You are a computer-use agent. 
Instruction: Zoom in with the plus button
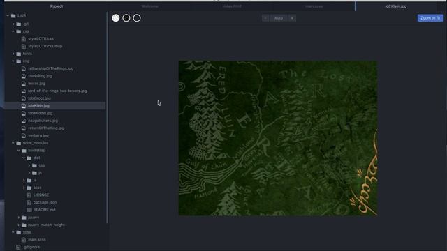[x=292, y=18]
